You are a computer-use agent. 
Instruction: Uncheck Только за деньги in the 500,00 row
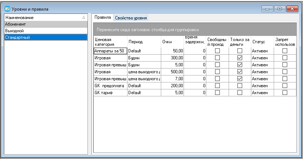pyautogui.click(x=240, y=72)
